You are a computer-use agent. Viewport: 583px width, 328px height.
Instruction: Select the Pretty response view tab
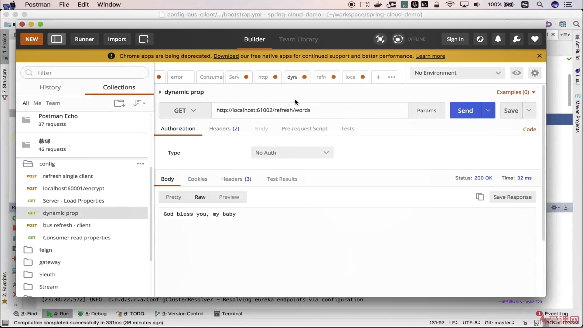(x=173, y=197)
